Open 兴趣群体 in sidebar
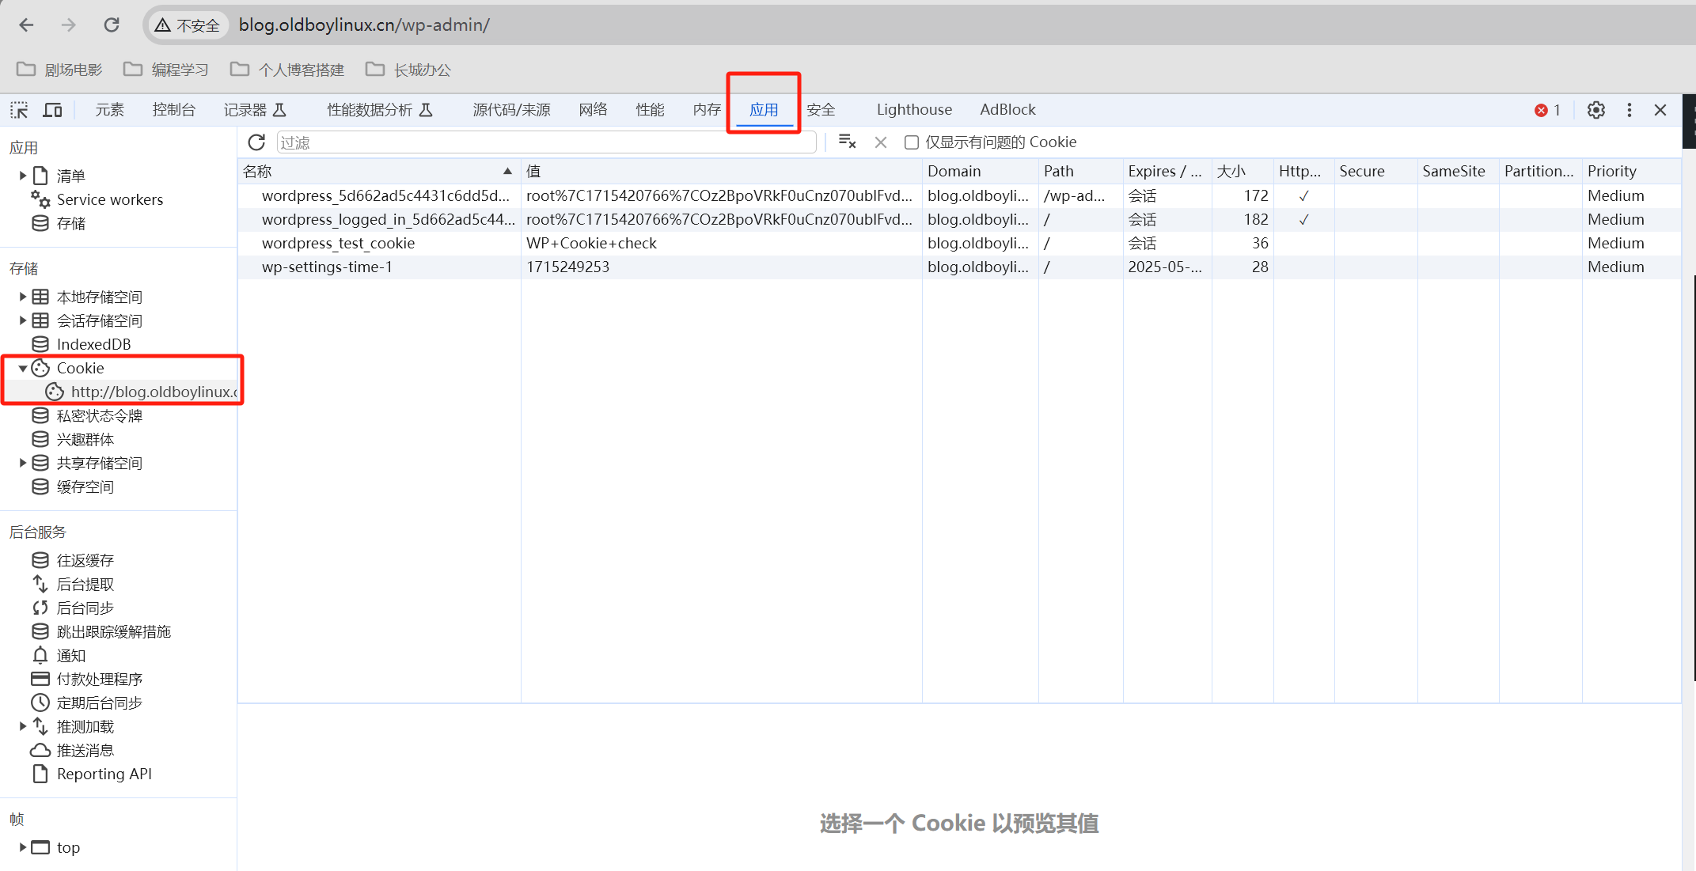This screenshot has width=1696, height=871. [85, 439]
